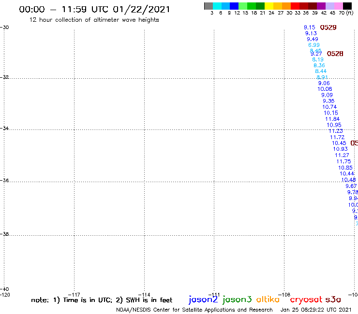This screenshot has width=358, height=314.
Task: Select the altika satellite label
Action: click(268, 299)
